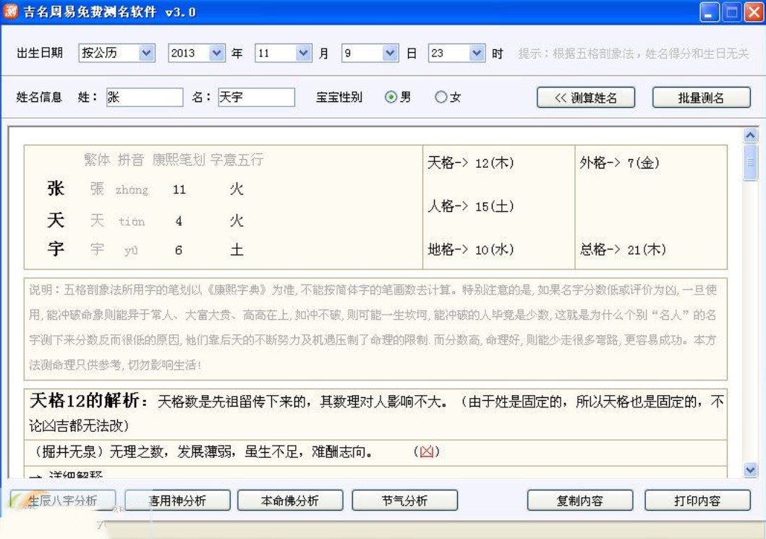Close the application window
The image size is (766, 539).
[754, 12]
